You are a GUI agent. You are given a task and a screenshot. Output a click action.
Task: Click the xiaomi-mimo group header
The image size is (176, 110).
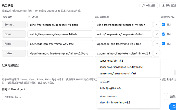(x=108, y=96)
